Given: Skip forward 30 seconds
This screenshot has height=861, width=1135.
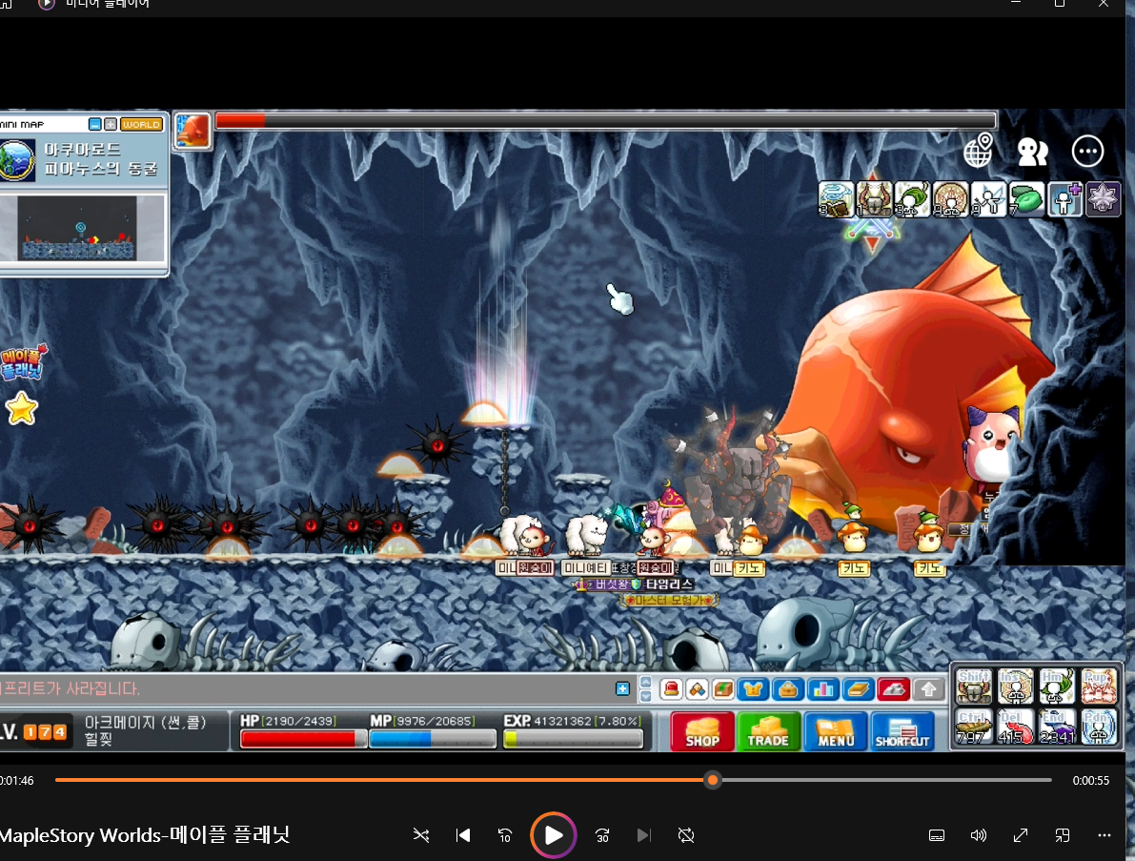Looking at the screenshot, I should [x=601, y=835].
